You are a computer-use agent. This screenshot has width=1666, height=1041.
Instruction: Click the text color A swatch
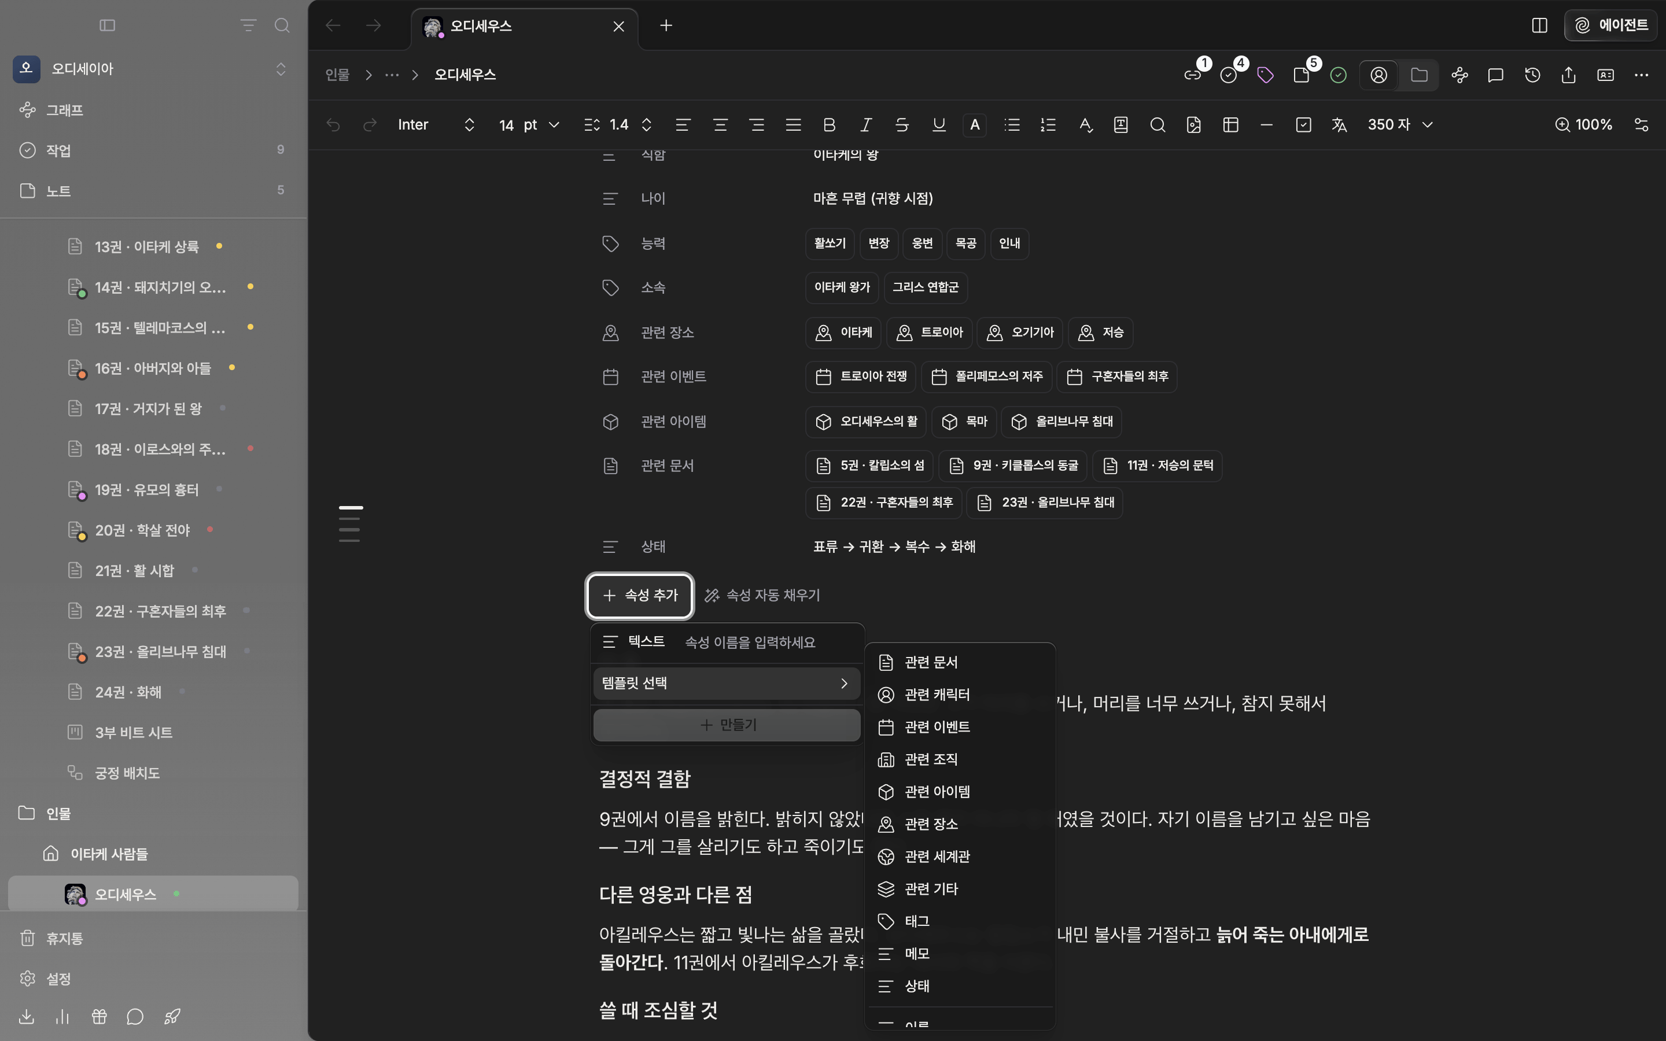coord(974,124)
